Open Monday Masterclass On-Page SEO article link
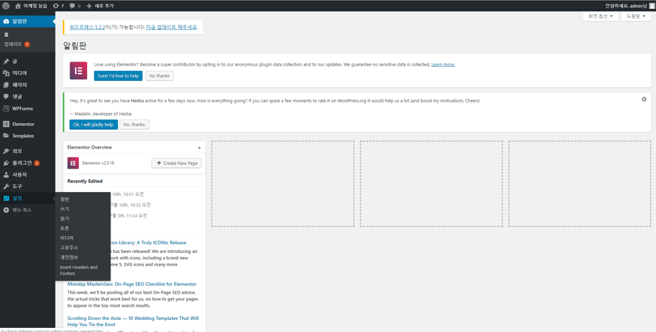The height and width of the screenshot is (332, 656). pyautogui.click(x=132, y=284)
